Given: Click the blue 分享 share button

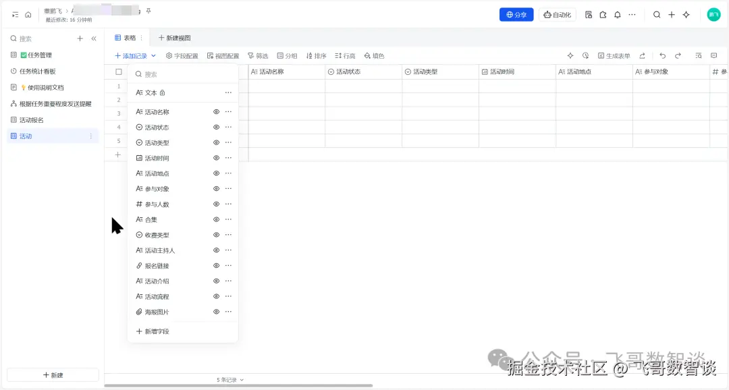Looking at the screenshot, I should pyautogui.click(x=516, y=15).
